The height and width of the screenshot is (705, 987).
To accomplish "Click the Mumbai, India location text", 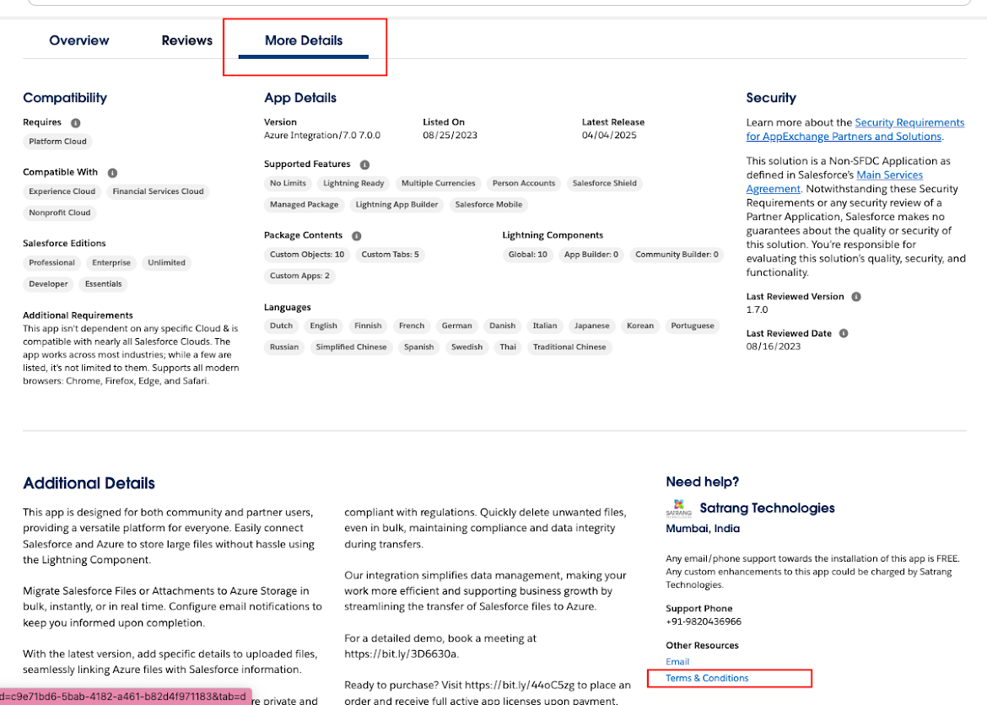I will tap(703, 529).
